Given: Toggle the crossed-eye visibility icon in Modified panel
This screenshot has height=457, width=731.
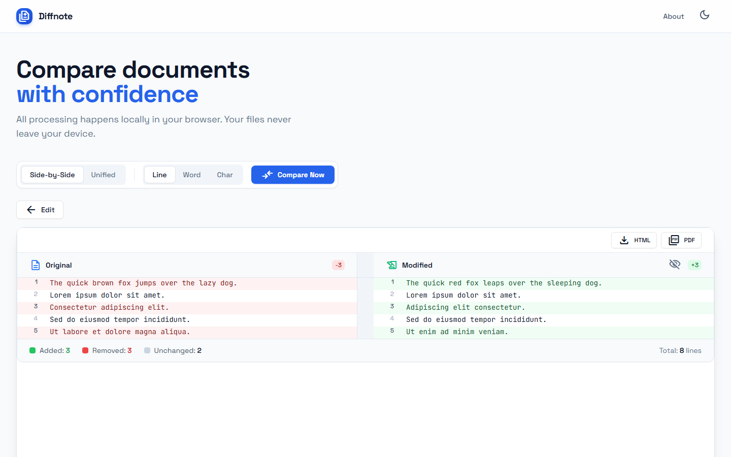Looking at the screenshot, I should [x=675, y=264].
